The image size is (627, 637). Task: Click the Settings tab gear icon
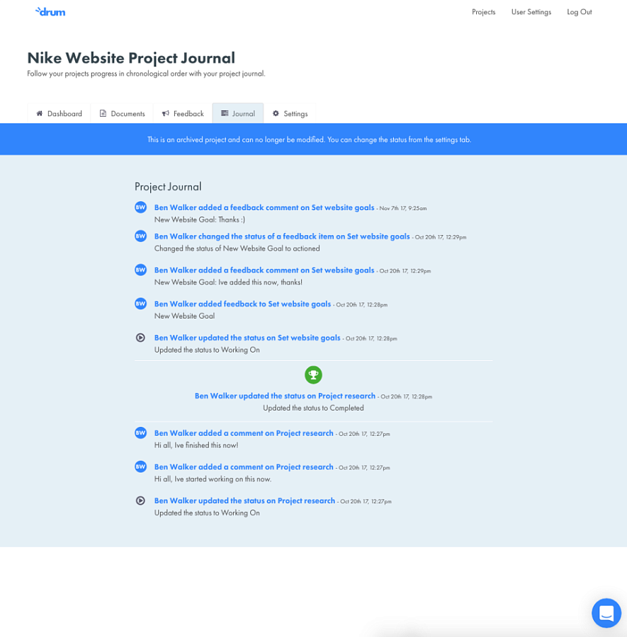tap(276, 113)
